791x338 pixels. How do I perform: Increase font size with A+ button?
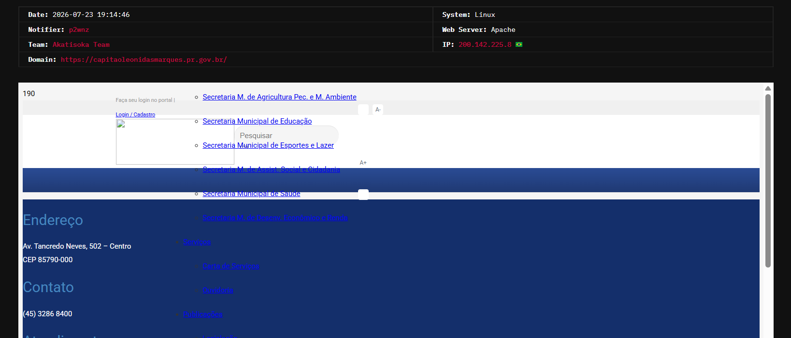pos(363,163)
